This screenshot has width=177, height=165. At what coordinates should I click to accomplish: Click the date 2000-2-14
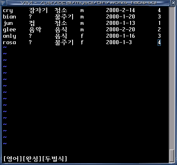pyautogui.click(x=121, y=10)
